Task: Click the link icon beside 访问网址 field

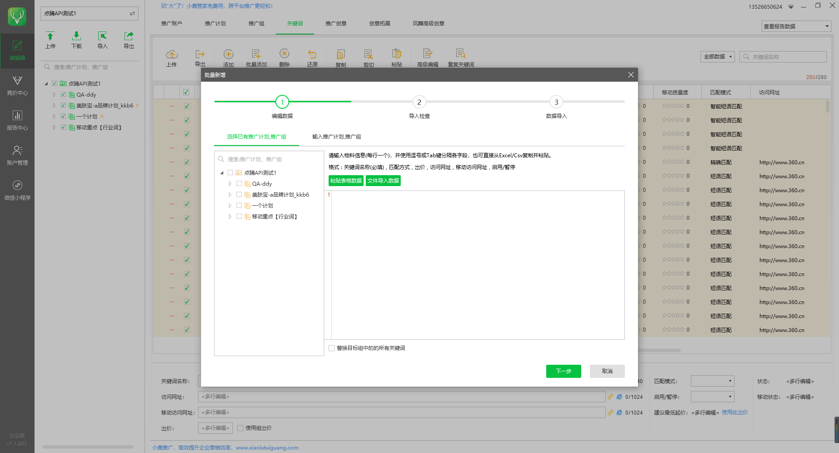Action: pyautogui.click(x=610, y=397)
